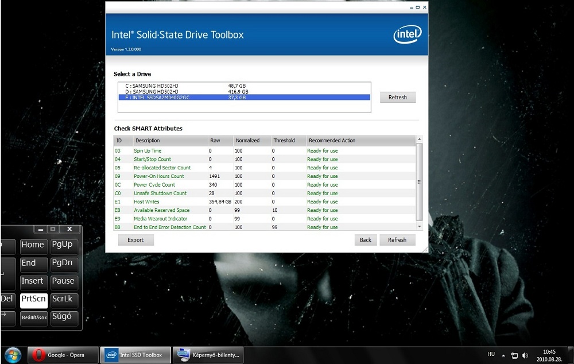574x364 pixels.
Task: Minimize the on-screen keyboard window
Action: coord(41,229)
